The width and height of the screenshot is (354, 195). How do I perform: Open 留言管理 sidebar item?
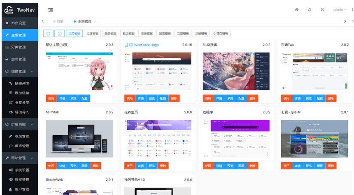click(20, 146)
